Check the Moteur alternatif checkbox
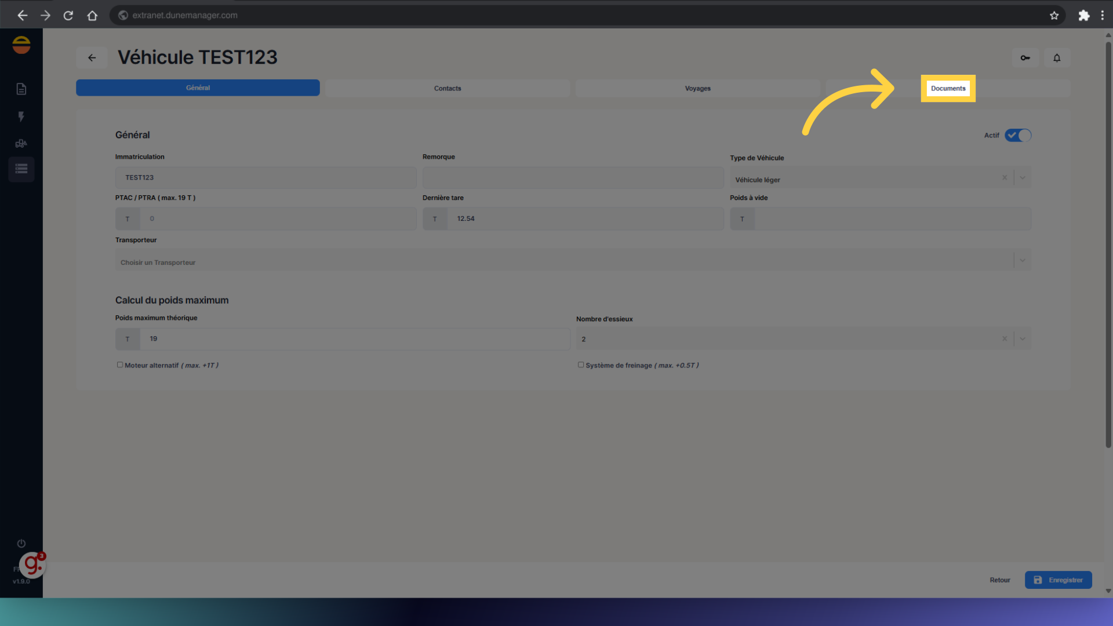 pyautogui.click(x=120, y=365)
